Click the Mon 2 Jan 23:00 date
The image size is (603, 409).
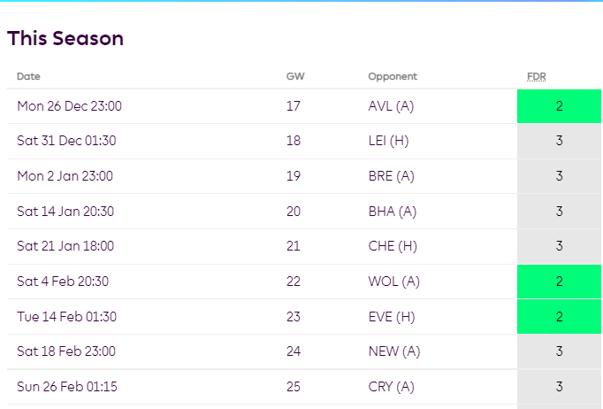point(65,176)
